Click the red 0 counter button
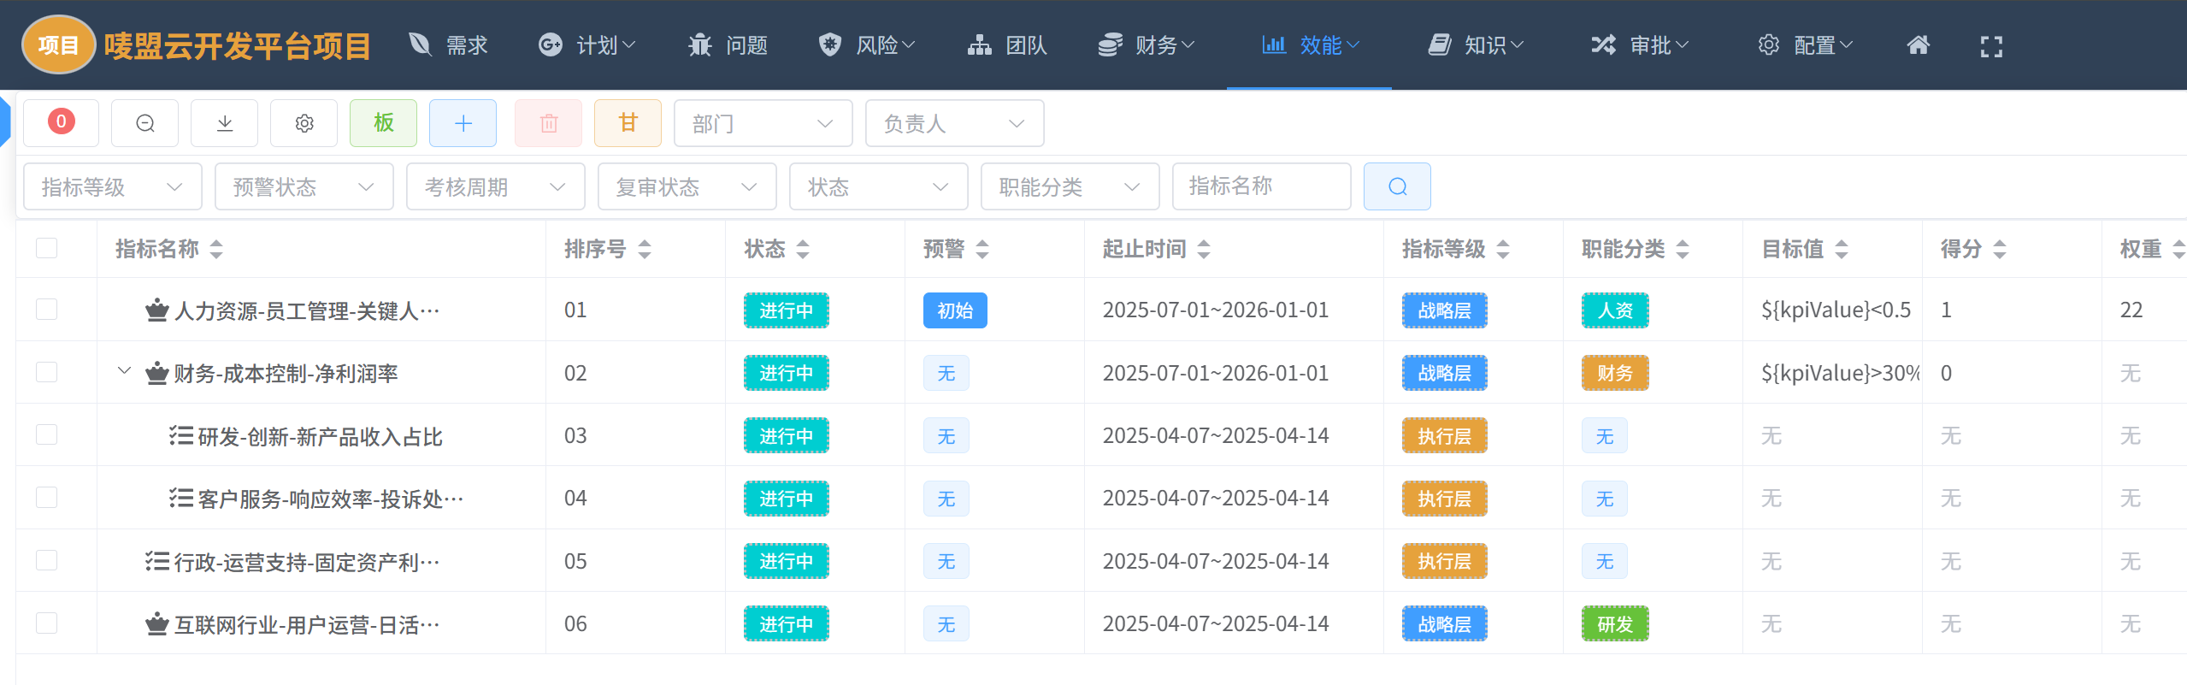2187x685 pixels. (x=61, y=123)
